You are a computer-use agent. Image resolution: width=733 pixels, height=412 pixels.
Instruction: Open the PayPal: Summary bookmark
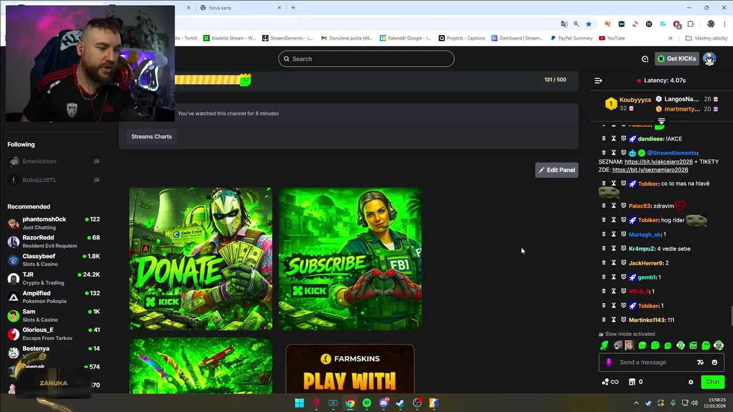click(572, 38)
